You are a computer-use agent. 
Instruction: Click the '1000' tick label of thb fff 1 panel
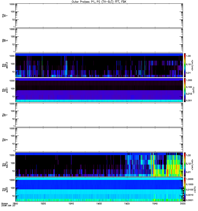pyautogui.click(x=12, y=4)
